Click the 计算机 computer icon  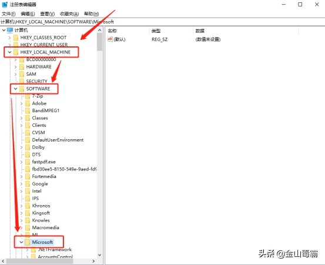[x=10, y=30]
